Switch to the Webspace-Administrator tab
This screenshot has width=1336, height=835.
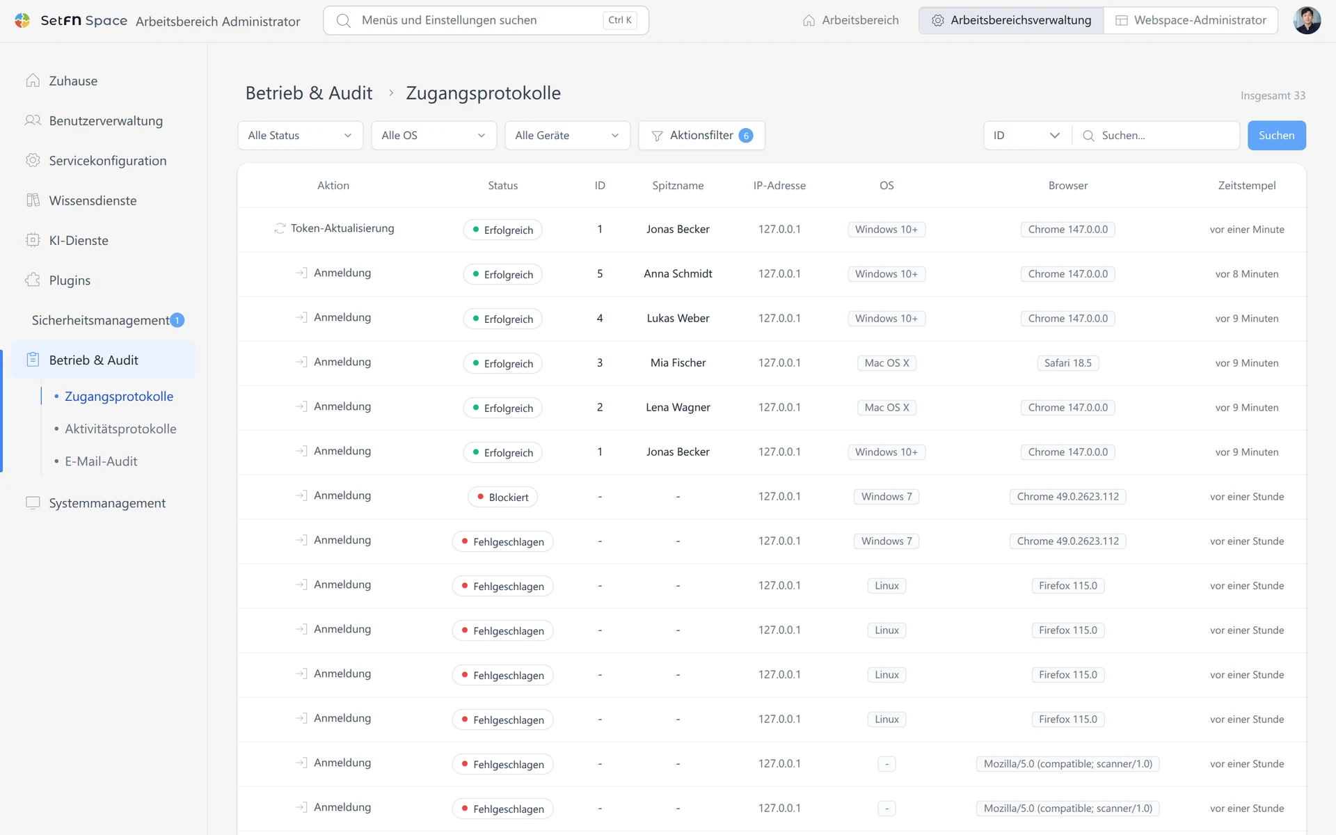coord(1191,20)
